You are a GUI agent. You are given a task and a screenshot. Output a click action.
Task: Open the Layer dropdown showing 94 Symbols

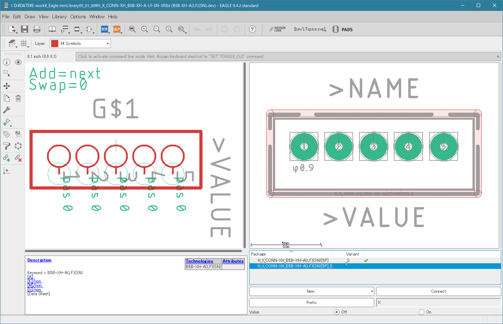pyautogui.click(x=80, y=44)
